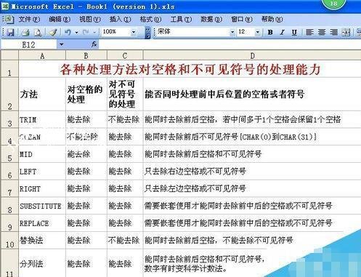This screenshot has height=277, width=361.
Task: Click the Redo arrow icon
Action: (x=86, y=32)
